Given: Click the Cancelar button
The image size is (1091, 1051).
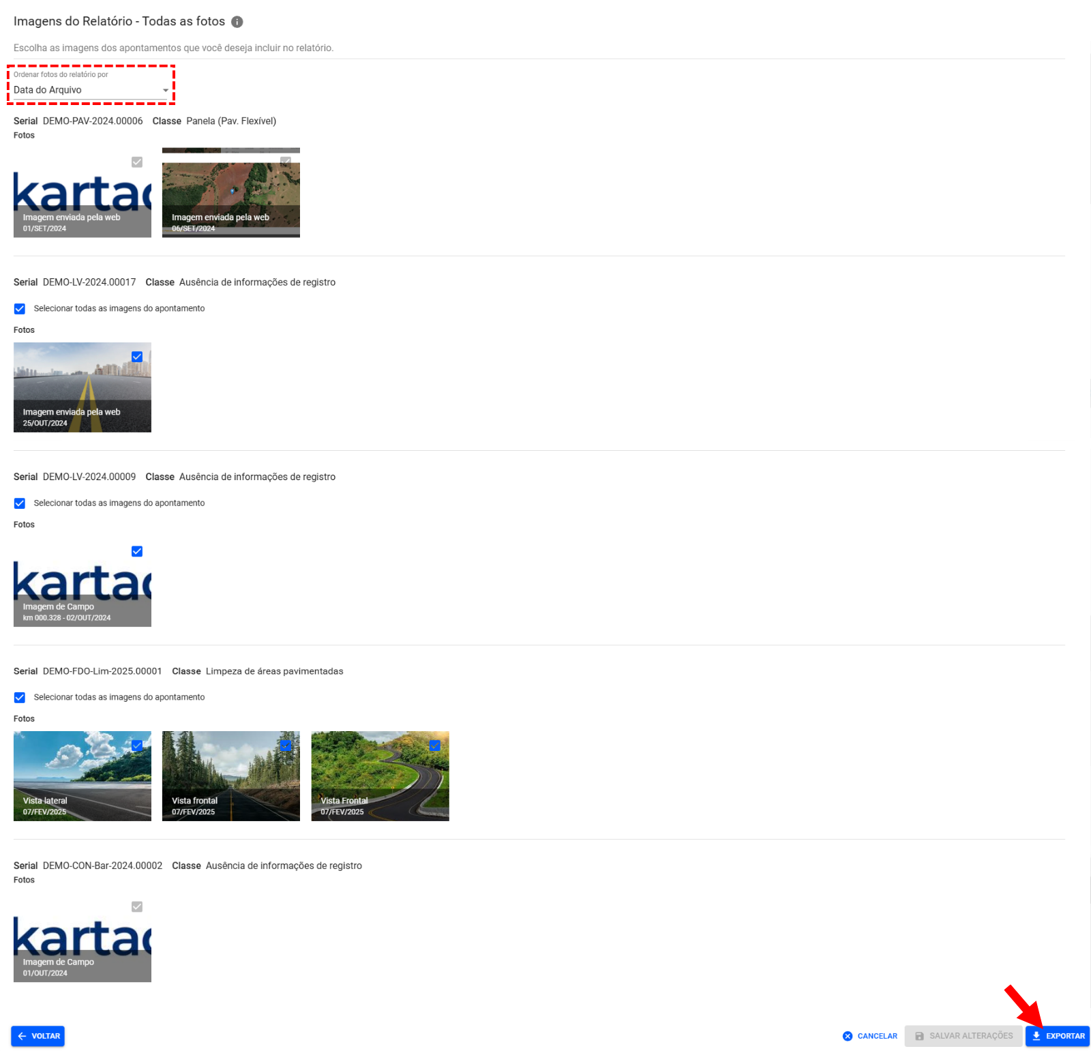Looking at the screenshot, I should [x=870, y=1036].
